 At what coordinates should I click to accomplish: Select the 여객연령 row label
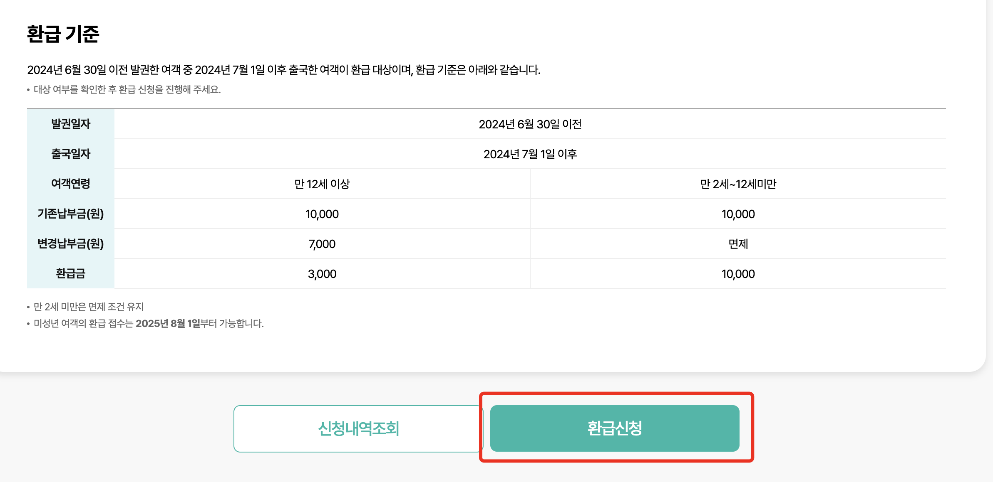click(70, 184)
